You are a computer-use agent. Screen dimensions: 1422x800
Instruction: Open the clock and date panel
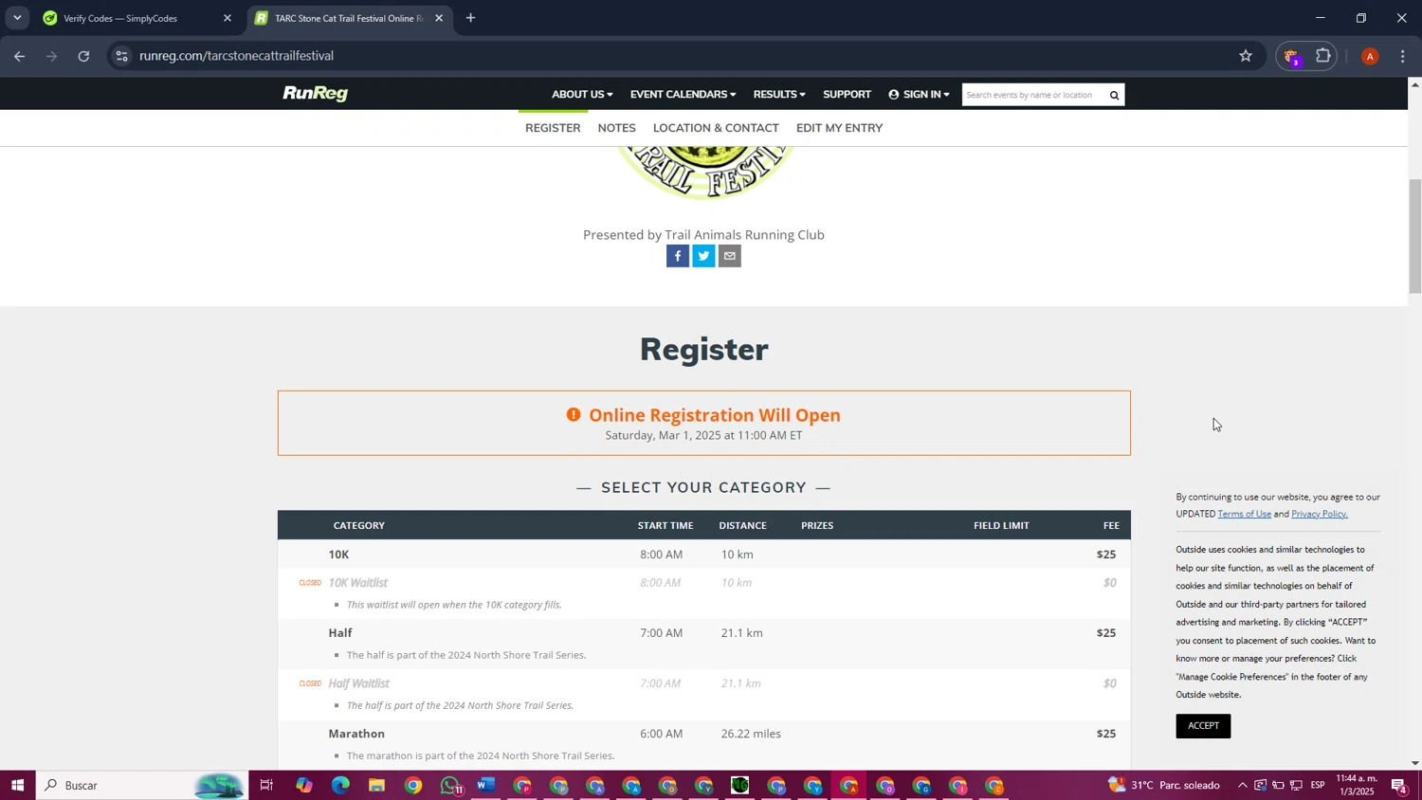1356,785
